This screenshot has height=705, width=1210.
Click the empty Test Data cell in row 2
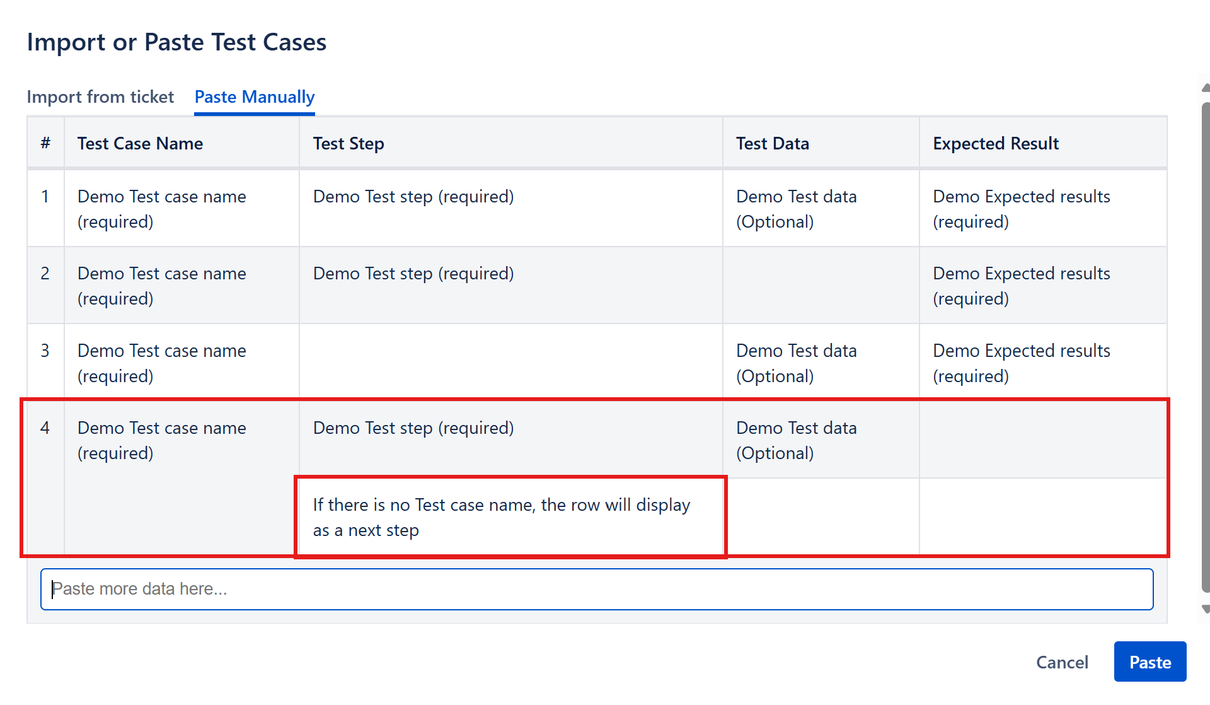coord(820,285)
